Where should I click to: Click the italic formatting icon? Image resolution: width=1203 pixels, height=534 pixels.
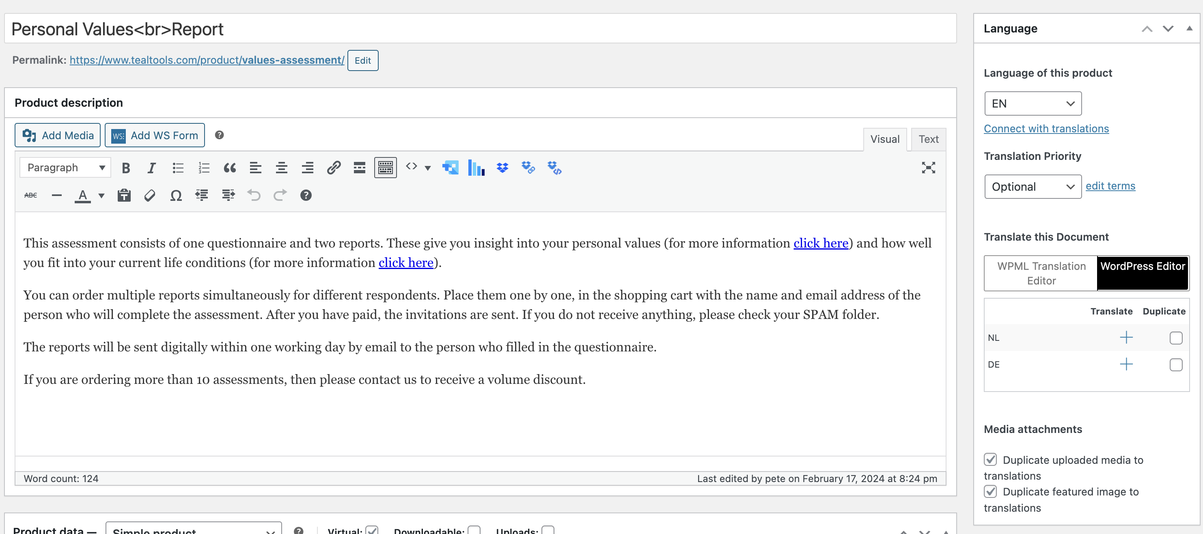point(151,168)
